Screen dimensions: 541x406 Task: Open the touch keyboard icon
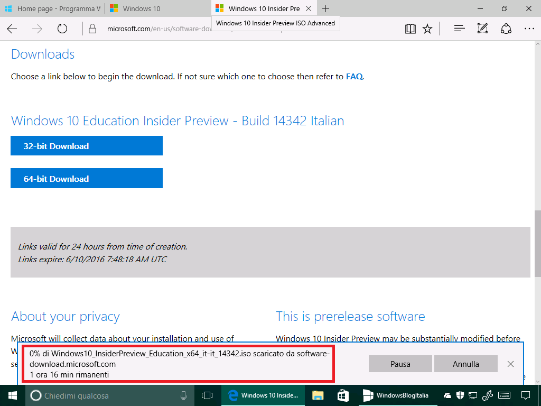click(505, 395)
